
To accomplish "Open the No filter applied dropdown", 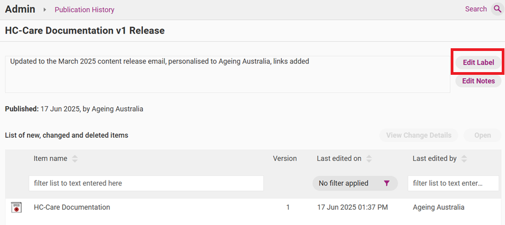I will pos(355,183).
